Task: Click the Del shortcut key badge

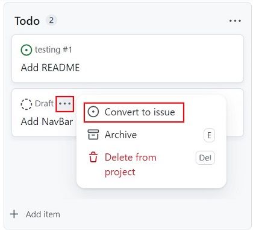Action: tap(205, 158)
